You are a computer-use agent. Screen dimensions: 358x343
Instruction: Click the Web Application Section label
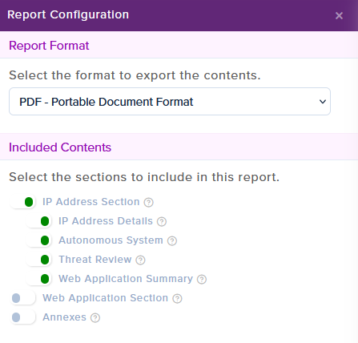[105, 298]
